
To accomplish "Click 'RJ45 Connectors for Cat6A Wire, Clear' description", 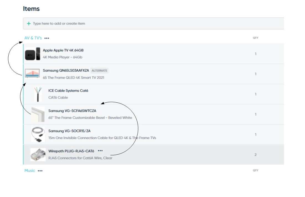I will click(x=80, y=158).
